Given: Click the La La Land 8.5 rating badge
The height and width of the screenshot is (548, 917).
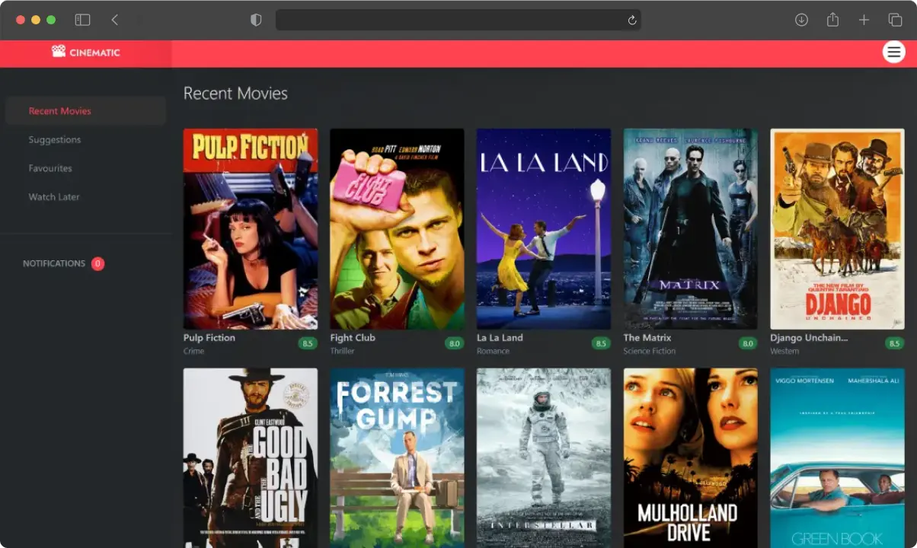Looking at the screenshot, I should pos(602,343).
